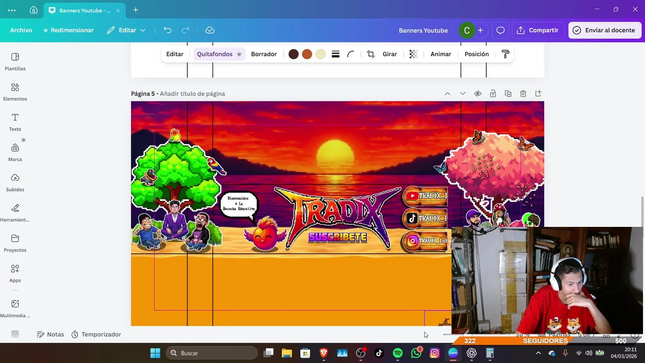Select the Quitafondos background remover

click(x=219, y=54)
